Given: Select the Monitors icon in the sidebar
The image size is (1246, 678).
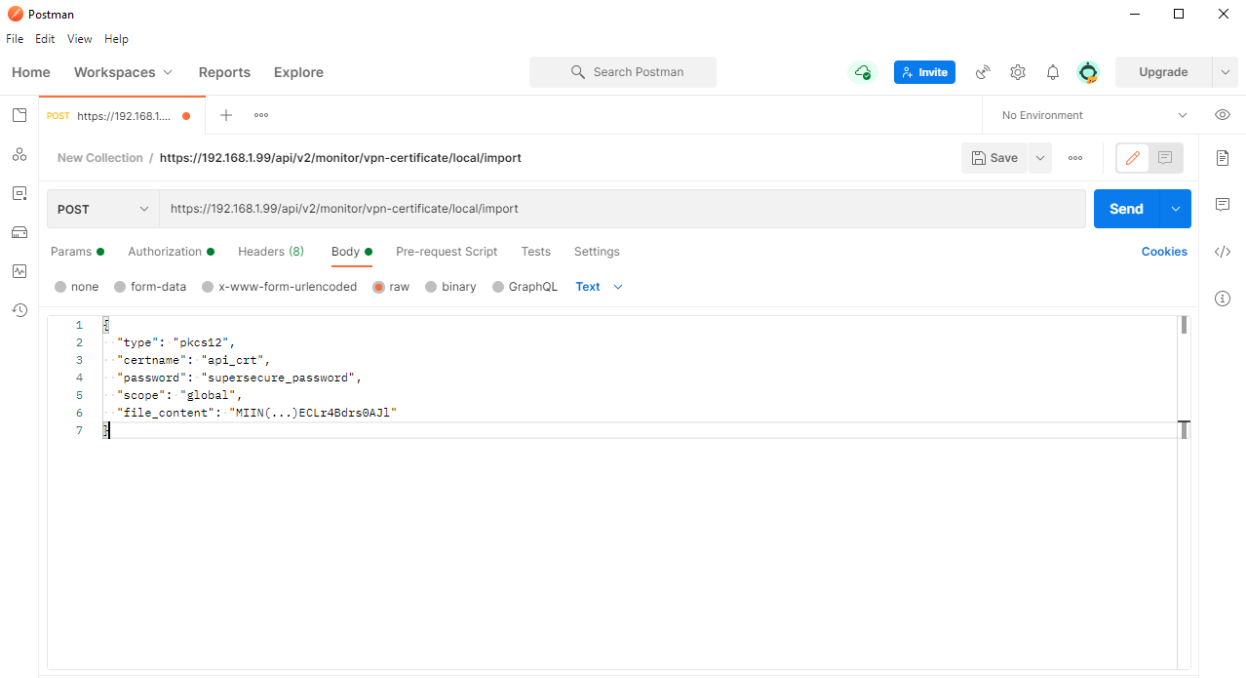Looking at the screenshot, I should (19, 271).
